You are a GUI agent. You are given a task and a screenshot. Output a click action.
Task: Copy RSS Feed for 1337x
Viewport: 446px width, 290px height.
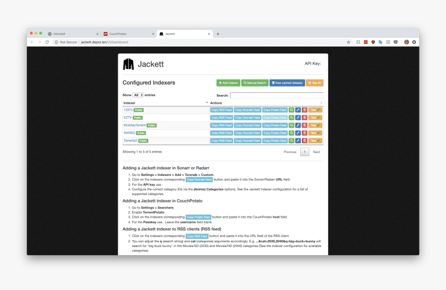[221, 110]
